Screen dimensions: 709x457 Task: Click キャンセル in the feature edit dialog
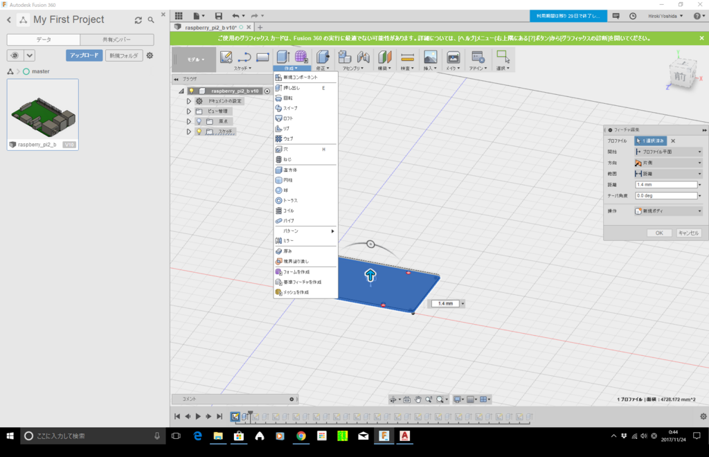click(688, 233)
